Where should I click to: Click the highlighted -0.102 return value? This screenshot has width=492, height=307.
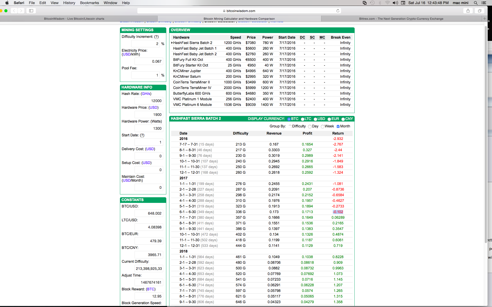[x=338, y=212]
